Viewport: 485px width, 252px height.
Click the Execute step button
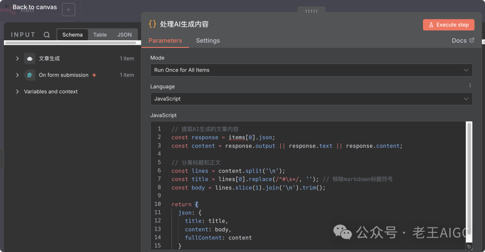click(x=449, y=25)
